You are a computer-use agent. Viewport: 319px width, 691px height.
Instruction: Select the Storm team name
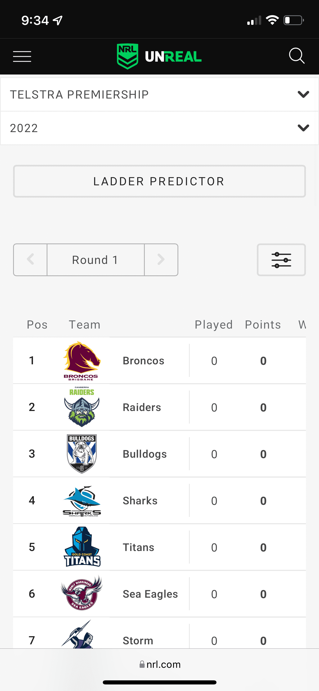tap(138, 641)
